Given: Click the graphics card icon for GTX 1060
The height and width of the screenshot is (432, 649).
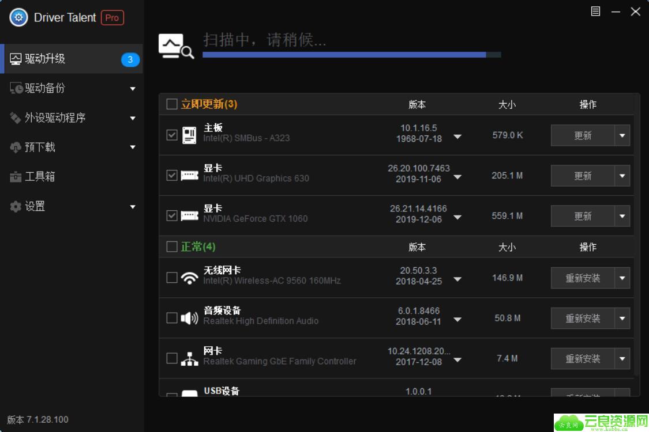Looking at the screenshot, I should point(190,216).
